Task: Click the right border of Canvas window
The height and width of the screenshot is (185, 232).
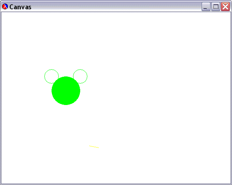Action: (x=231, y=96)
